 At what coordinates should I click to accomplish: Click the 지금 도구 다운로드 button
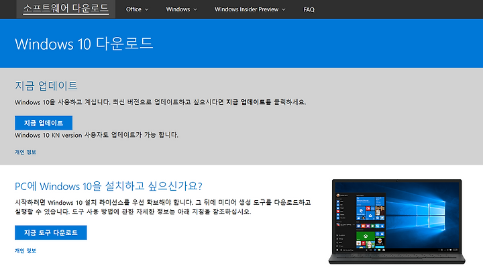click(x=51, y=232)
